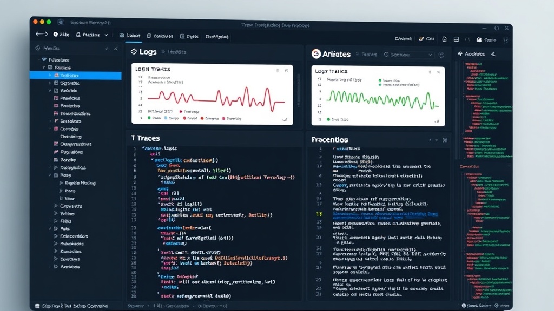Click the green waveform line in the green chart
Screen dimensions: 554x311
pos(382,99)
